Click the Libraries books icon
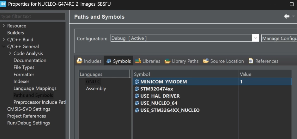The image size is (297, 139). point(138,61)
